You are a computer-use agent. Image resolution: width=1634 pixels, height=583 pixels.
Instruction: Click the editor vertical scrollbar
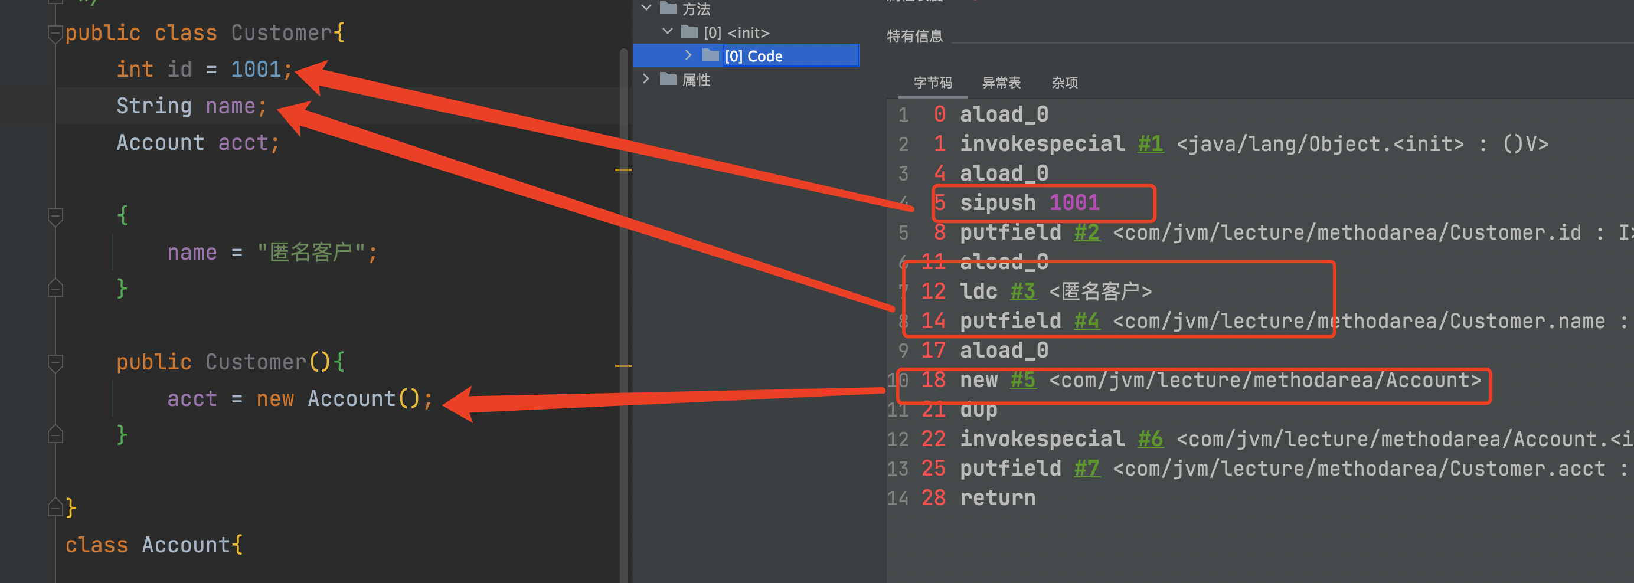tap(623, 315)
